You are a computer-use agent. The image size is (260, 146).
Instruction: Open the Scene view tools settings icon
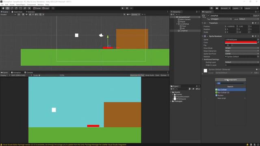[124, 15]
